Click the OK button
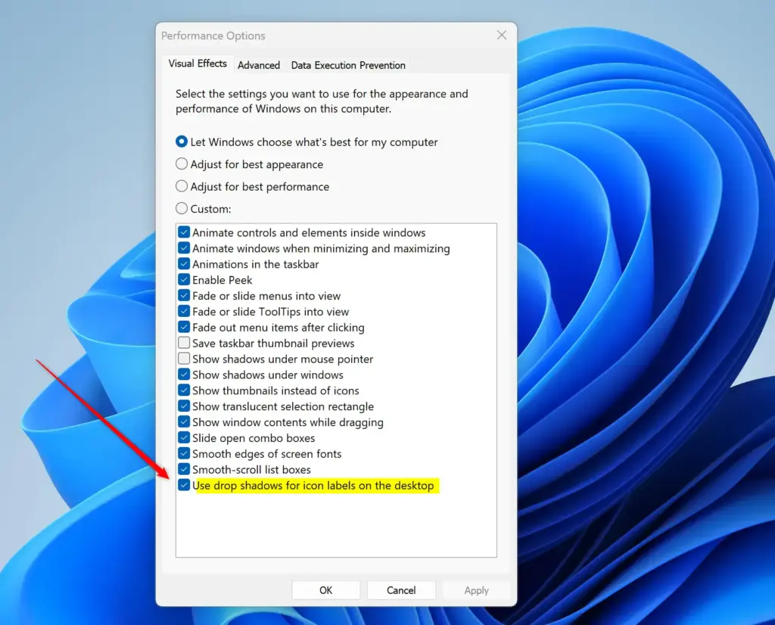The height and width of the screenshot is (625, 775). pyautogui.click(x=325, y=590)
